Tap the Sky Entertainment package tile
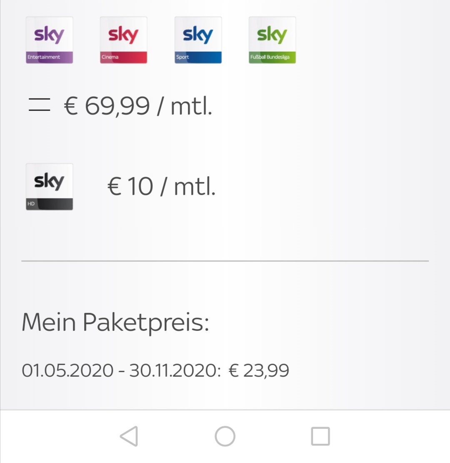The width and height of the screenshot is (450, 463). coord(49,40)
